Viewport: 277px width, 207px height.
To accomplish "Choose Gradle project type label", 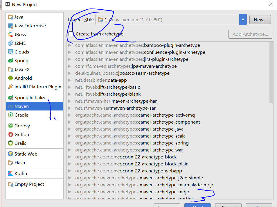I will coord(21,115).
